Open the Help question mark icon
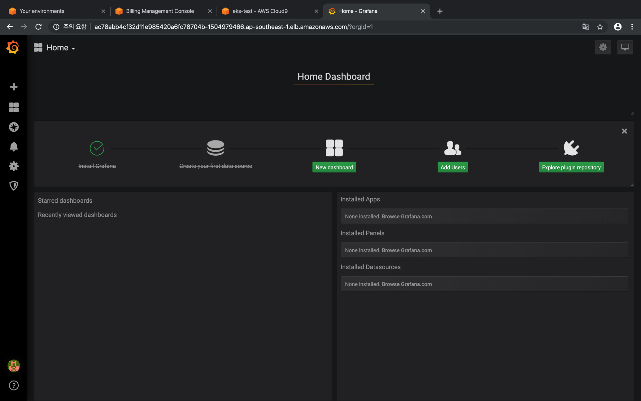 (14, 386)
